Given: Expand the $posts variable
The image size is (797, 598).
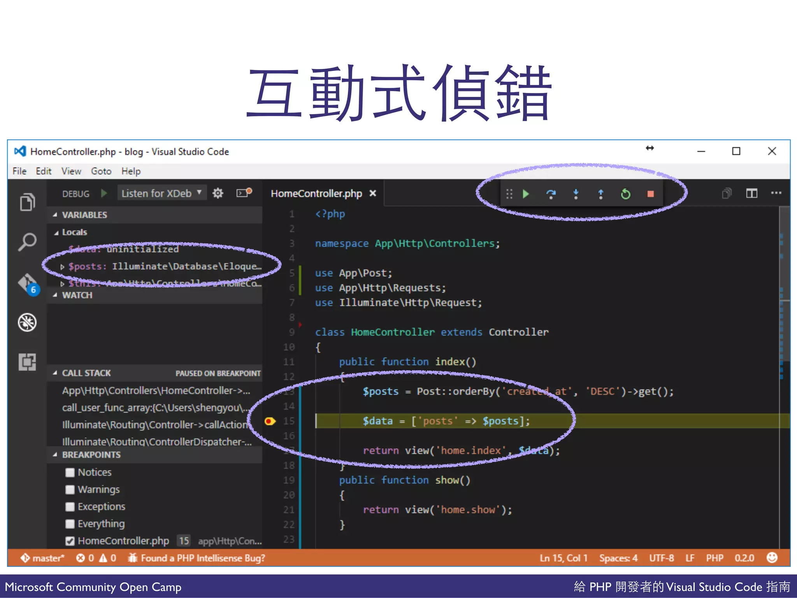Looking at the screenshot, I should [62, 267].
